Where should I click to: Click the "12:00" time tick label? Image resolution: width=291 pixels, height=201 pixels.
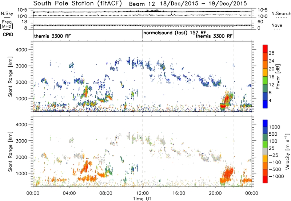pyautogui.click(x=142, y=193)
